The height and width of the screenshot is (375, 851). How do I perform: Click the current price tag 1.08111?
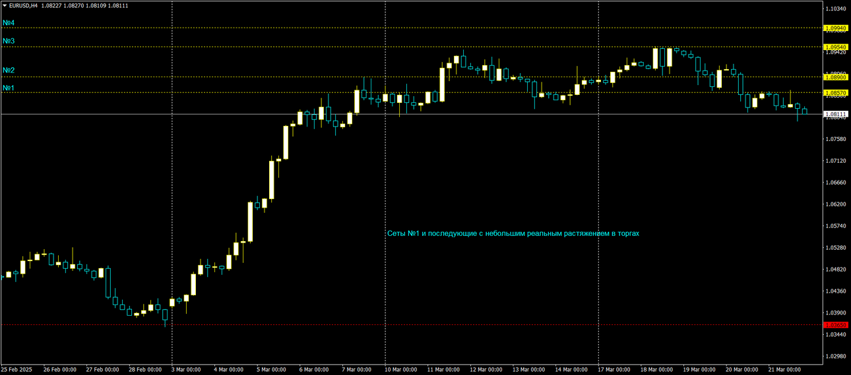coord(836,115)
